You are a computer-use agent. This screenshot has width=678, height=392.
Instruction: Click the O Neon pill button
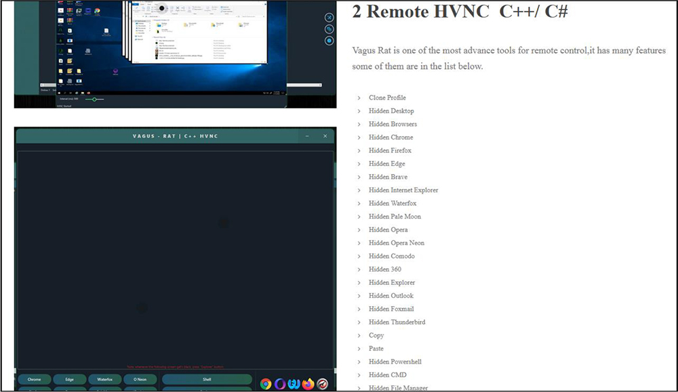(x=140, y=380)
